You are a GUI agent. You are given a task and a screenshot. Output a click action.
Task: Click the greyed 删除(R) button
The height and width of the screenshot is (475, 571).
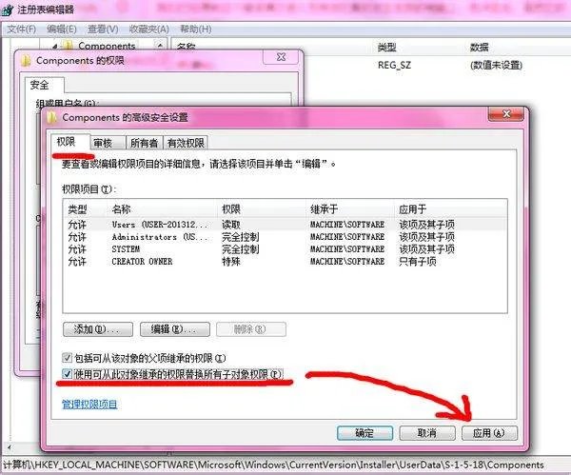click(251, 329)
